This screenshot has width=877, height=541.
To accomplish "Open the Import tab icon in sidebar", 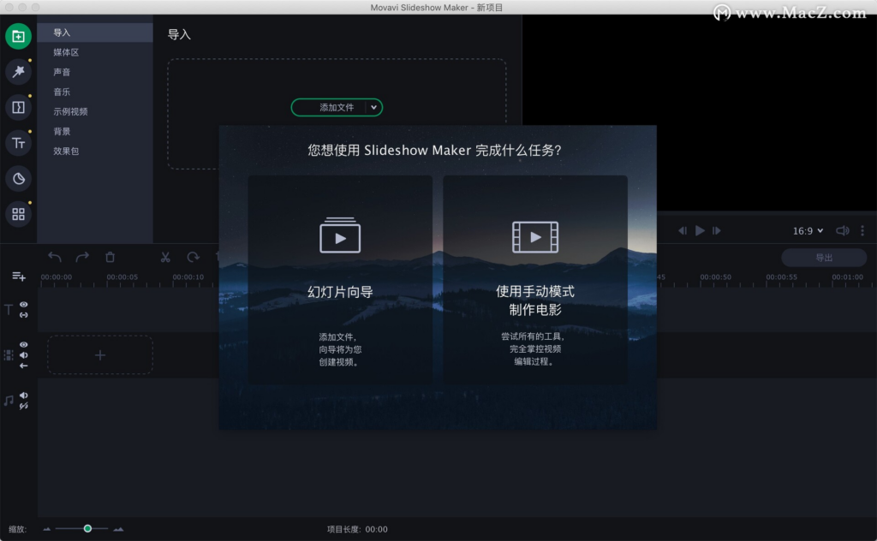I will pyautogui.click(x=19, y=36).
